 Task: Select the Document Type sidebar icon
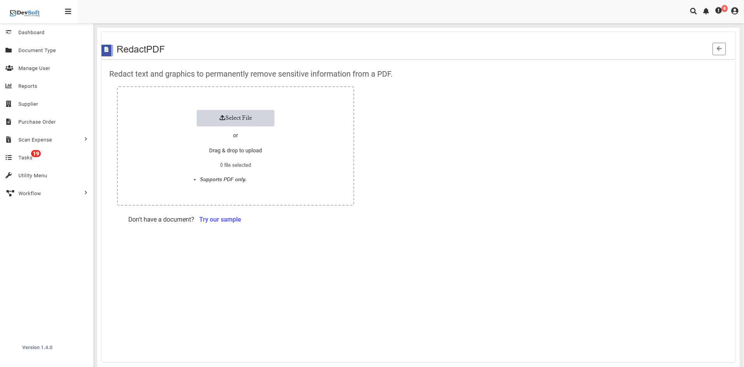click(x=9, y=50)
